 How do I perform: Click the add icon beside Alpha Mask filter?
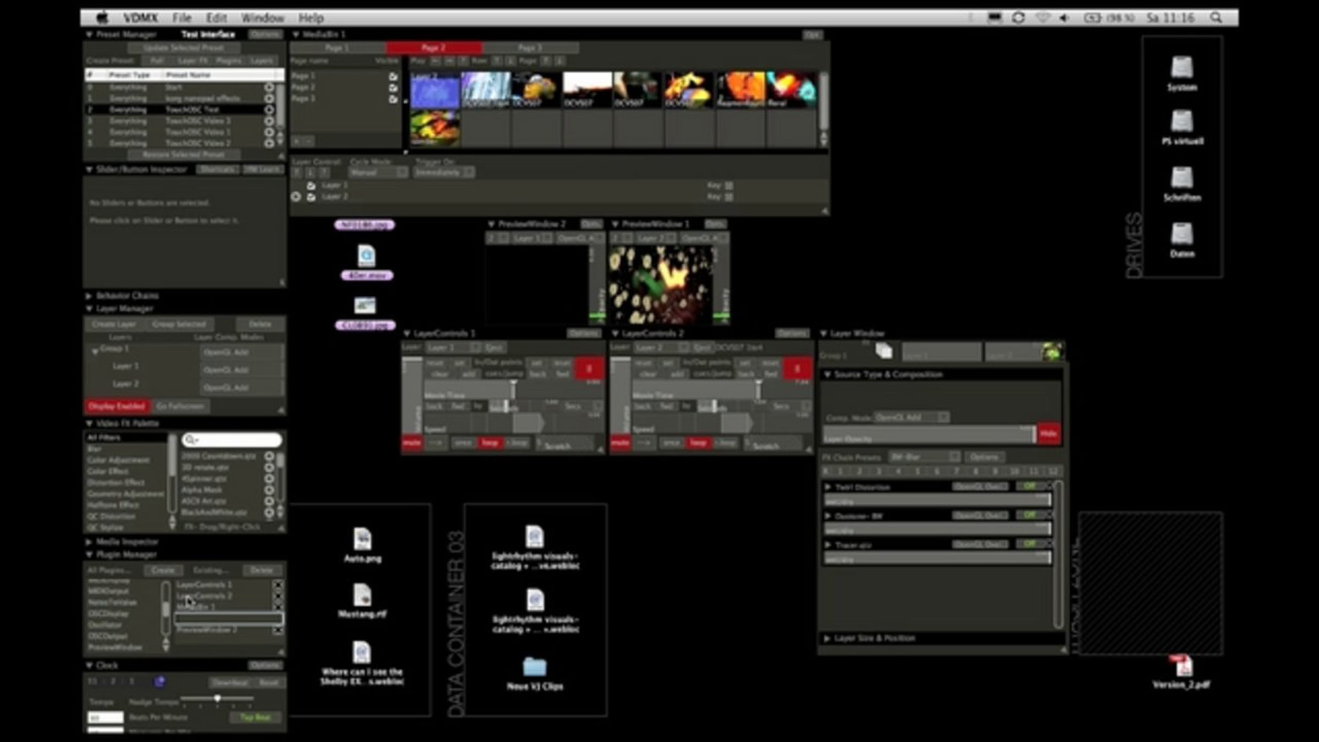tap(269, 490)
